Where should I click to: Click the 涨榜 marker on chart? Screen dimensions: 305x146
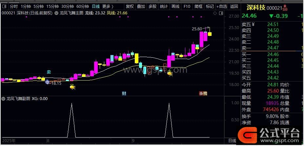pos(203,94)
